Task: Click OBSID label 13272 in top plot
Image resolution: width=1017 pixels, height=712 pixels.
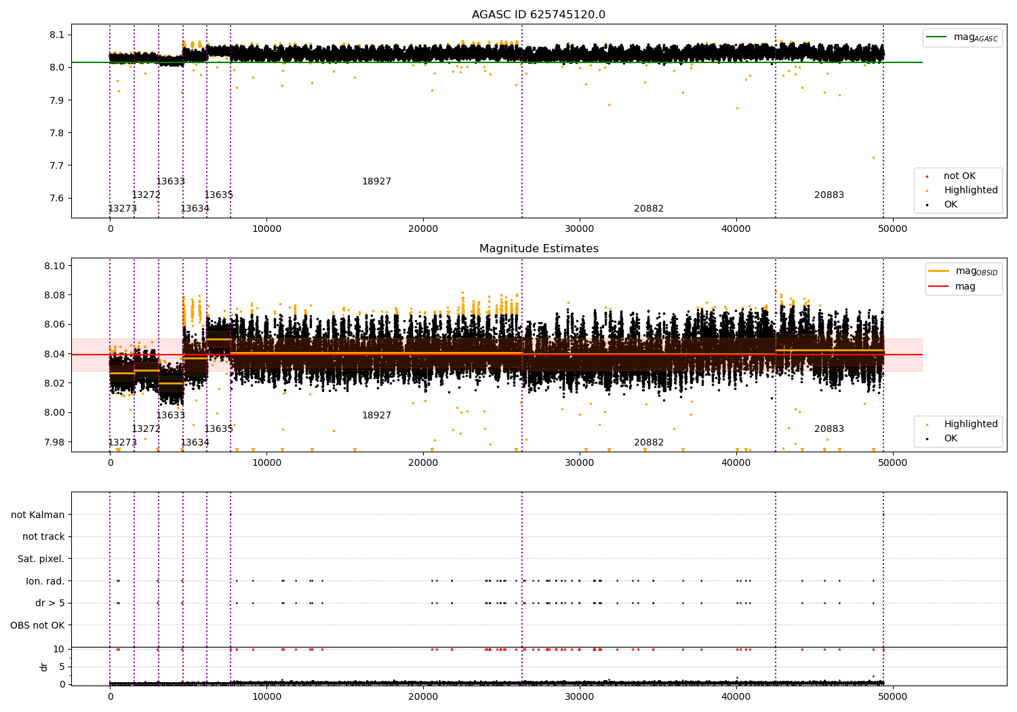Action: point(146,195)
